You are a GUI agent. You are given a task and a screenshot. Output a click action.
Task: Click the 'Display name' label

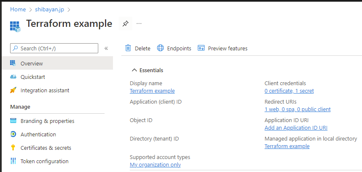pos(146,83)
